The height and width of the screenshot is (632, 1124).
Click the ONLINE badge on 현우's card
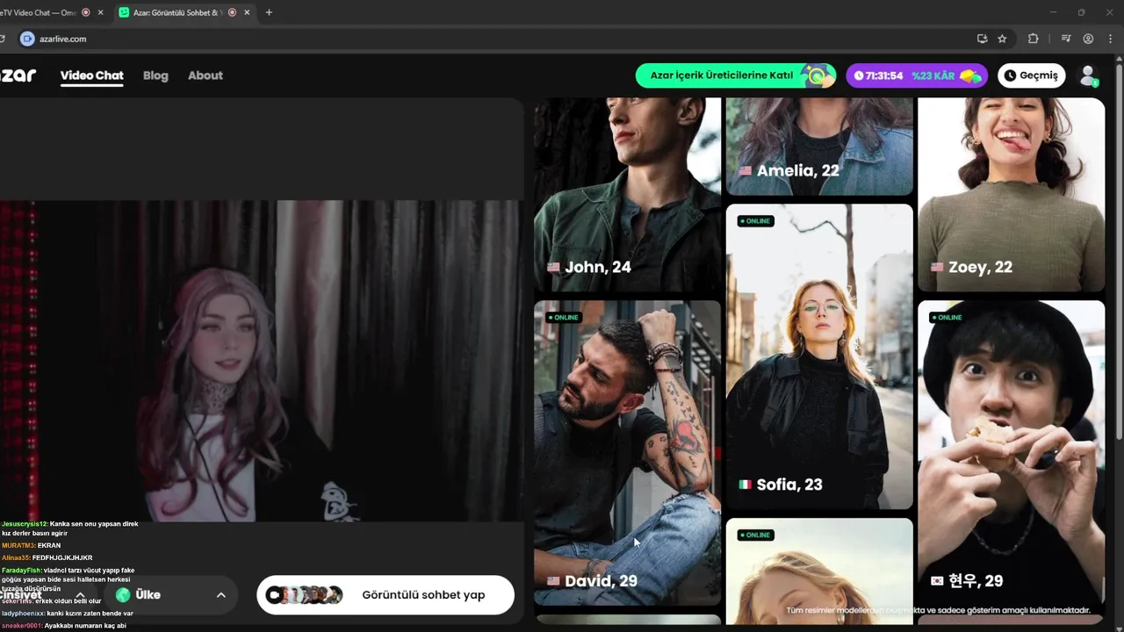947,317
